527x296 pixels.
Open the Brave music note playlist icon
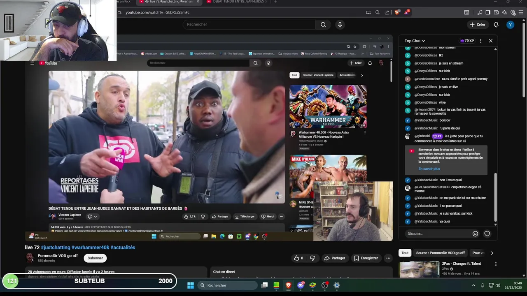click(x=480, y=12)
